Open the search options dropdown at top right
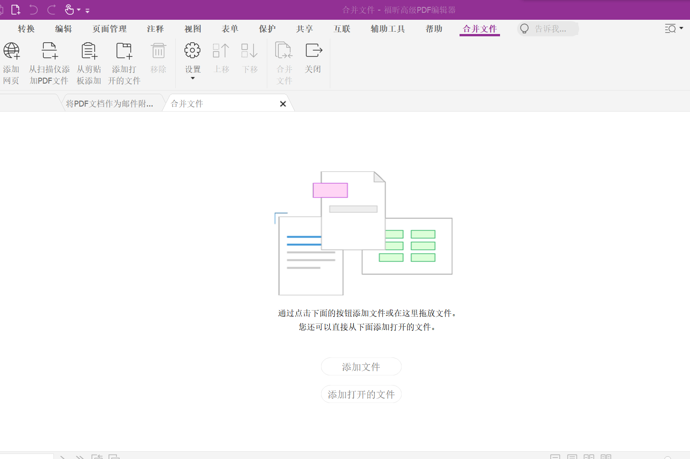This screenshot has height=459, width=690. pos(681,28)
